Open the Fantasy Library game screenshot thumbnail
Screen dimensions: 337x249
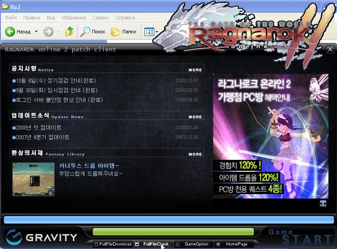tap(33, 179)
